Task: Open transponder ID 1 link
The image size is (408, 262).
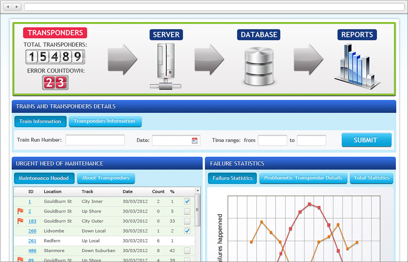Action: coord(30,201)
